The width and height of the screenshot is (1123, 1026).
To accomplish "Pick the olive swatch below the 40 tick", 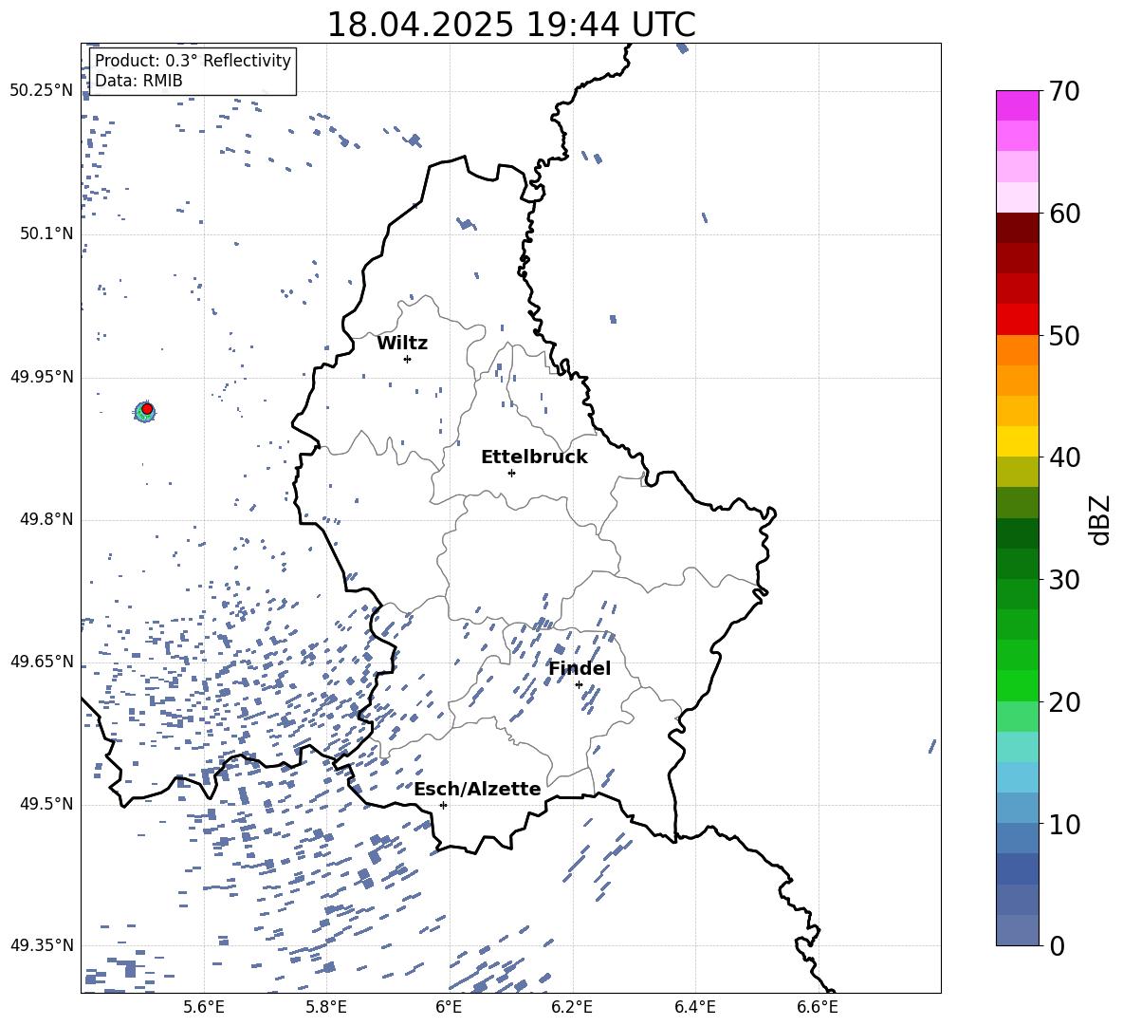I will pos(1017,472).
